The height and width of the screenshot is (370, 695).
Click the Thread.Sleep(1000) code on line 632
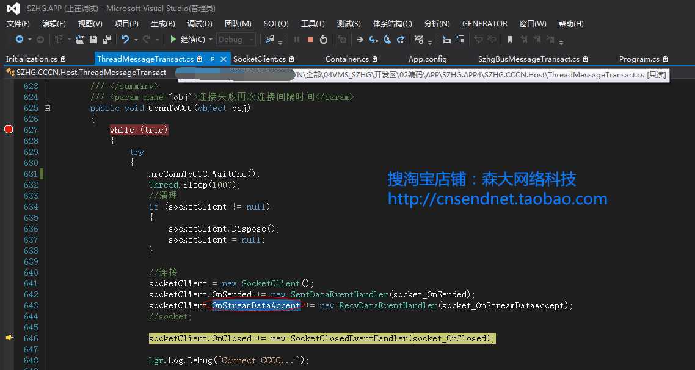point(195,185)
